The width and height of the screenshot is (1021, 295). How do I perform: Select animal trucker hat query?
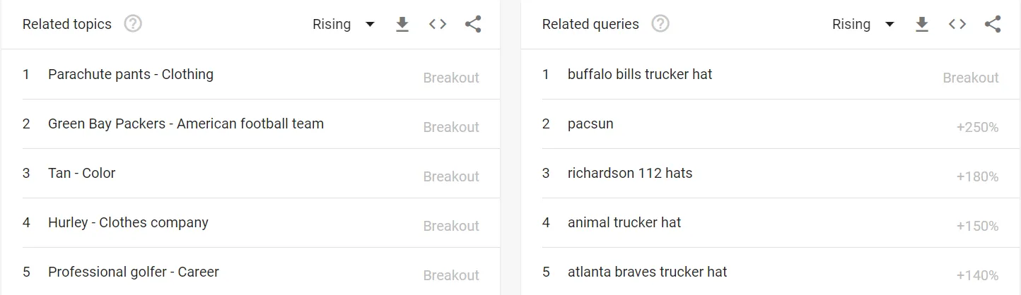coord(771,223)
